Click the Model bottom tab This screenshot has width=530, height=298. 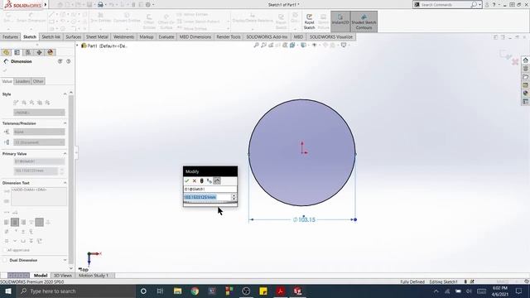(41, 276)
